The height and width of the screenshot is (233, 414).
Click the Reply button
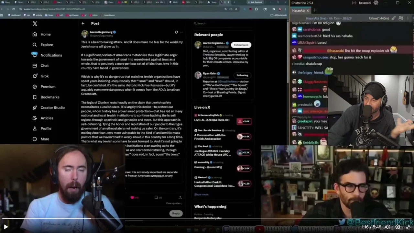(x=176, y=213)
